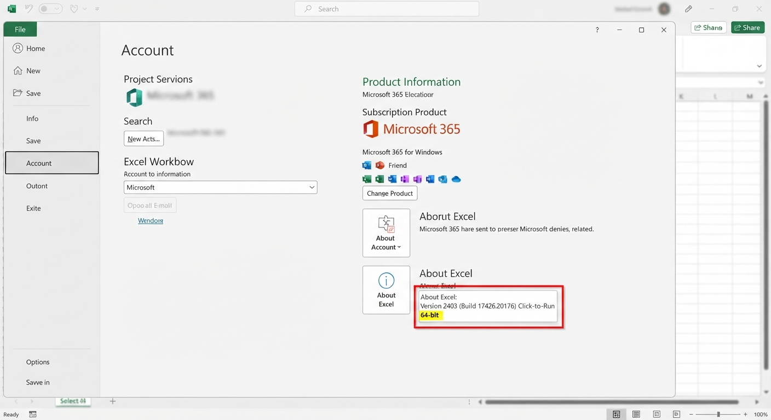Click the OneDrive cloud icon in the apps row
The image size is (771, 420).
point(456,179)
